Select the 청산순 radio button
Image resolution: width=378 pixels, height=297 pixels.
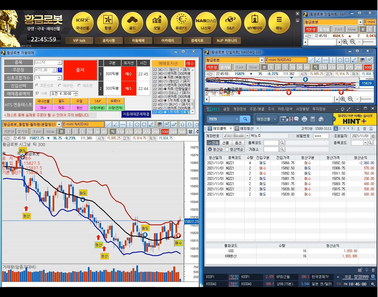coord(210,149)
